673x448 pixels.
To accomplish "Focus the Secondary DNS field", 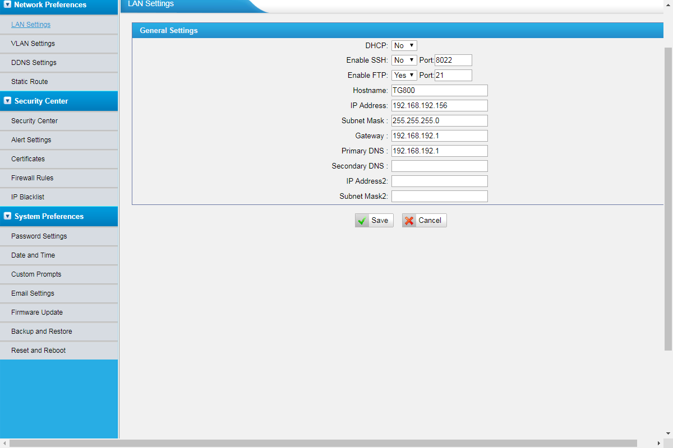I will click(439, 166).
